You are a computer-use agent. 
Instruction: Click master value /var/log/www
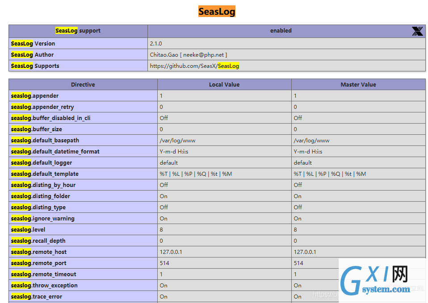coord(311,141)
